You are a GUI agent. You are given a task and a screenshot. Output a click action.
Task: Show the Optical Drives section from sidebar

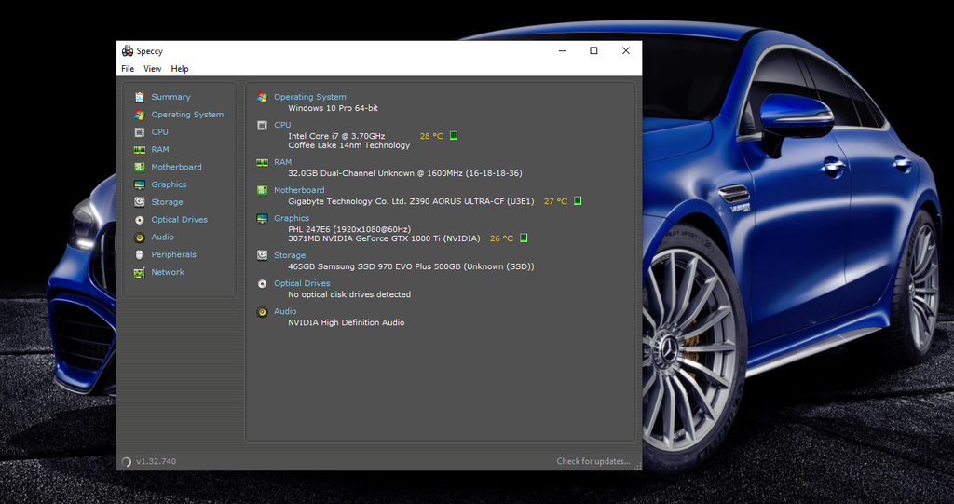point(180,220)
